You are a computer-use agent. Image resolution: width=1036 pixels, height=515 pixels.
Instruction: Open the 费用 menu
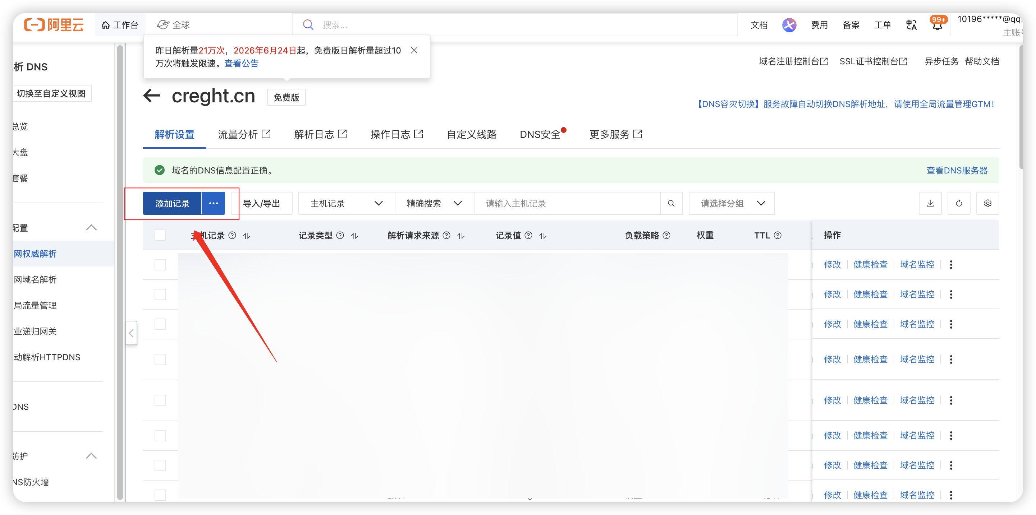click(x=819, y=25)
